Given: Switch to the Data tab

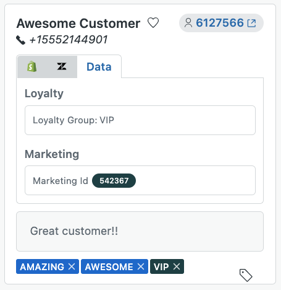Looking at the screenshot, I should point(99,66).
